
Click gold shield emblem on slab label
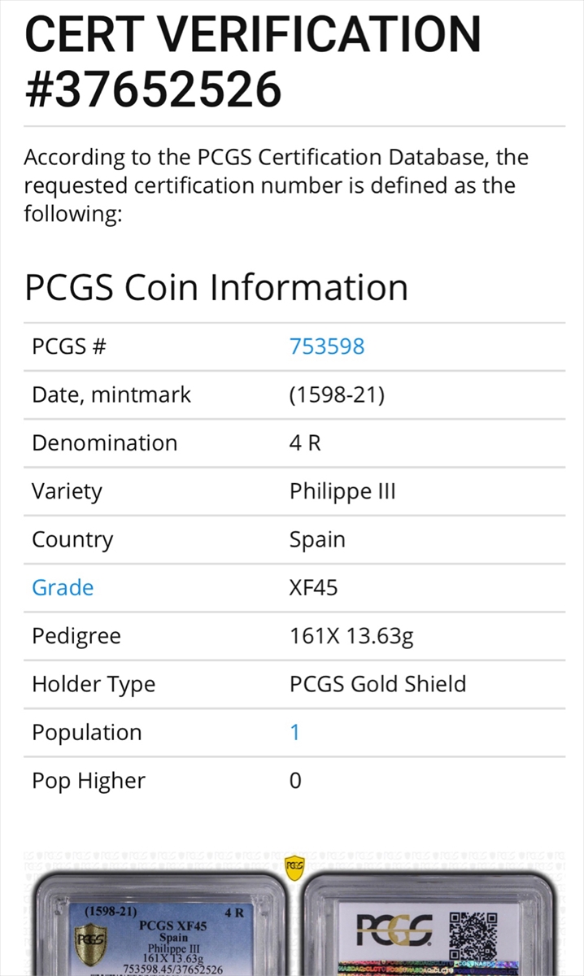tap(90, 943)
